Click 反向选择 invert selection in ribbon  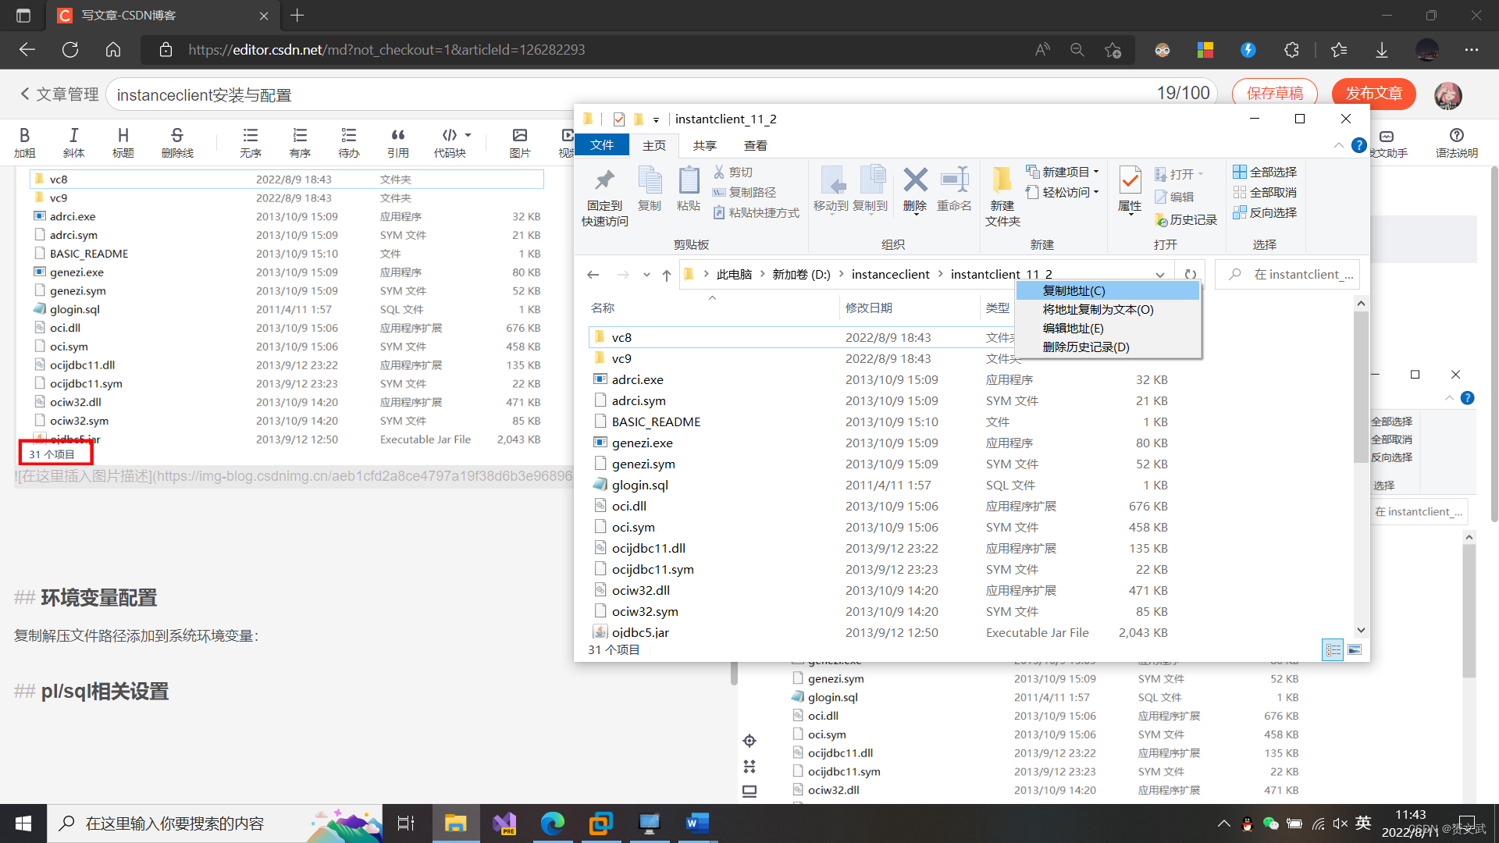pyautogui.click(x=1265, y=212)
